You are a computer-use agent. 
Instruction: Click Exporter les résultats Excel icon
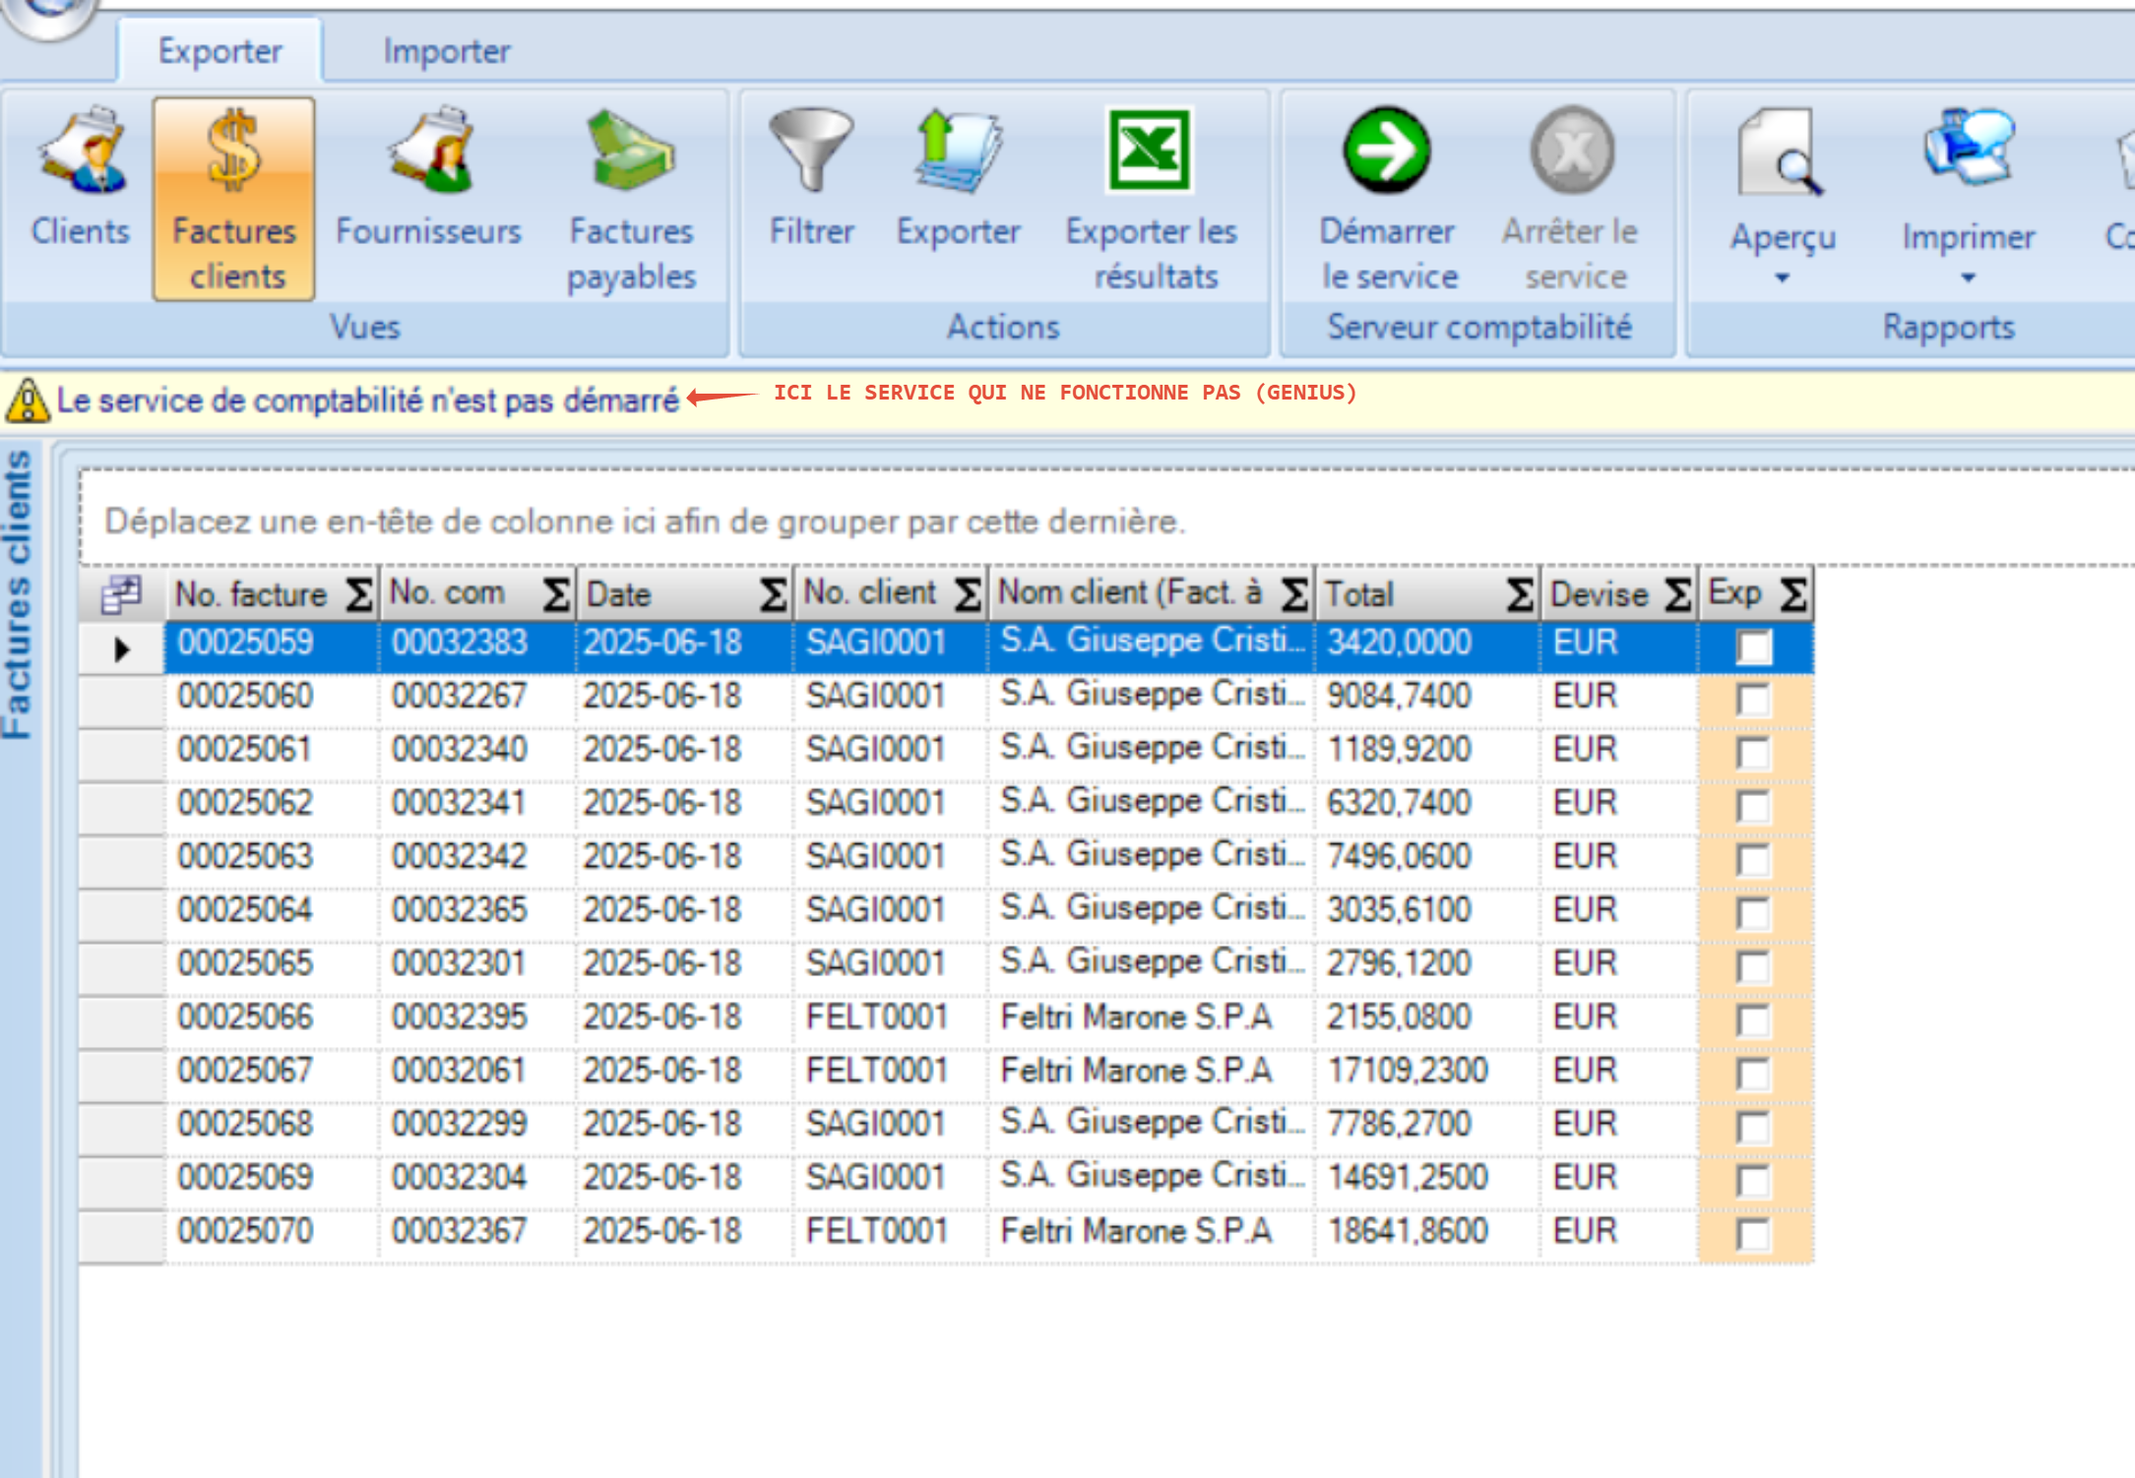pyautogui.click(x=1150, y=153)
